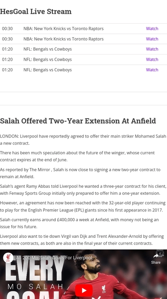Select the last 'NFL: Bengals vs Cowboys' title

point(47,70)
